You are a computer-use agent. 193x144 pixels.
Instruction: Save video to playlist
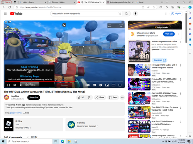[113, 98]
